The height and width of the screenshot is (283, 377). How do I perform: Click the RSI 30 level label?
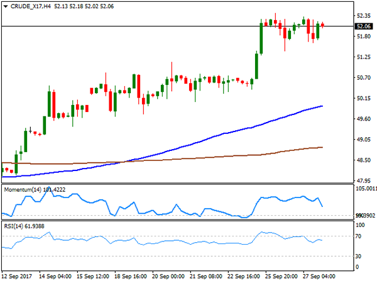pos(359,257)
